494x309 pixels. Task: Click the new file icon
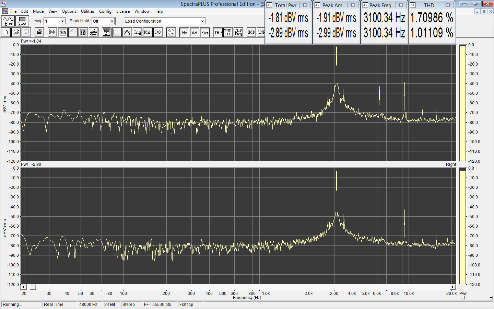point(6,32)
